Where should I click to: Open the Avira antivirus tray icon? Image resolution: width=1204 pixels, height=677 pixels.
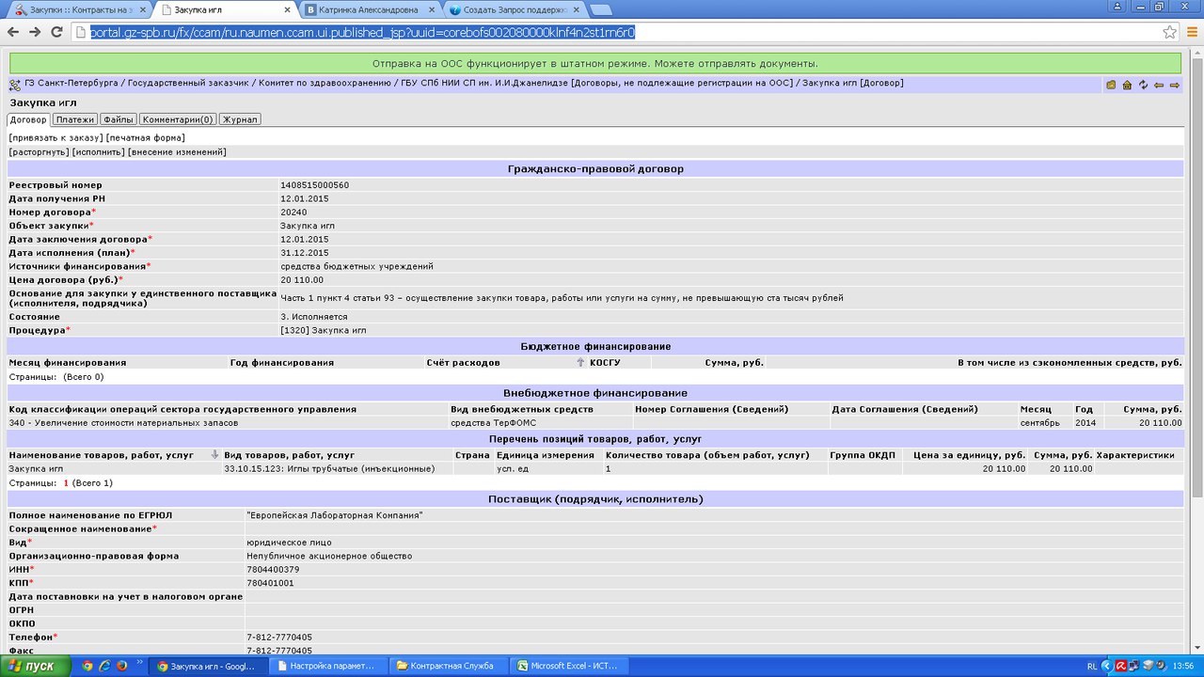[1119, 666]
